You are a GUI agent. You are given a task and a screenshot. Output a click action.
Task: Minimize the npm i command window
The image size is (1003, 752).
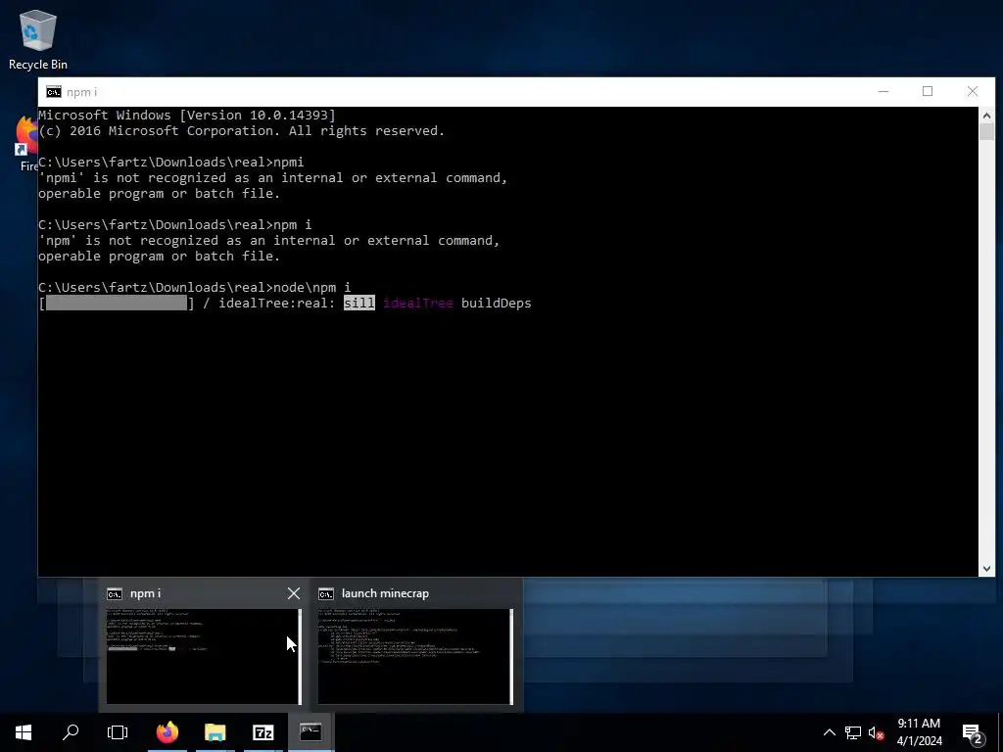click(884, 91)
